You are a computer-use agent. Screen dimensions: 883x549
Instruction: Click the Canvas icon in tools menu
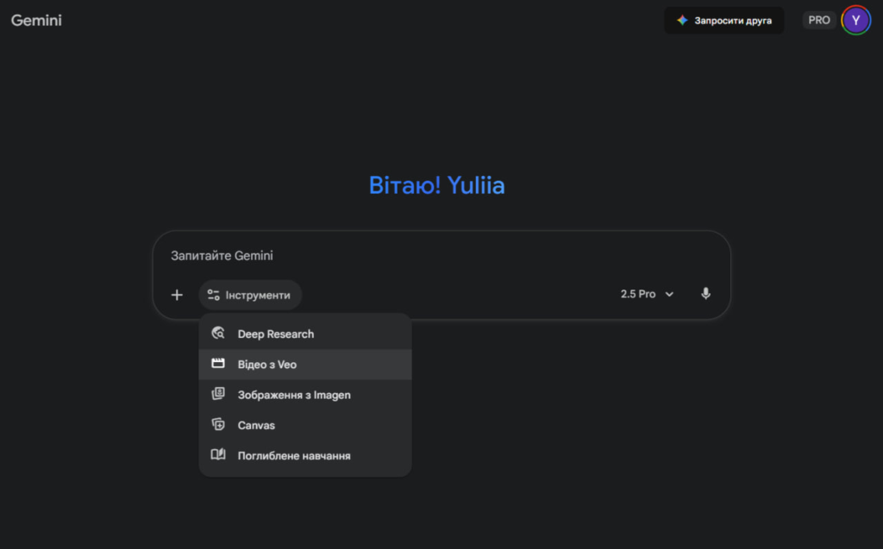click(218, 425)
